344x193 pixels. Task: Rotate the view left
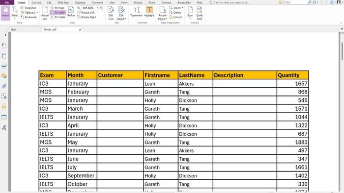point(86,12)
